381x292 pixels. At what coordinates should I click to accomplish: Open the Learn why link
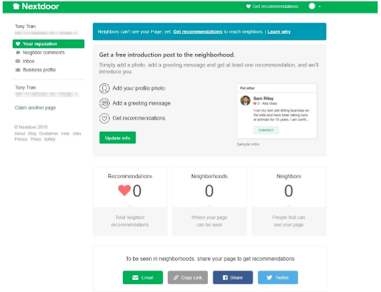point(279,32)
